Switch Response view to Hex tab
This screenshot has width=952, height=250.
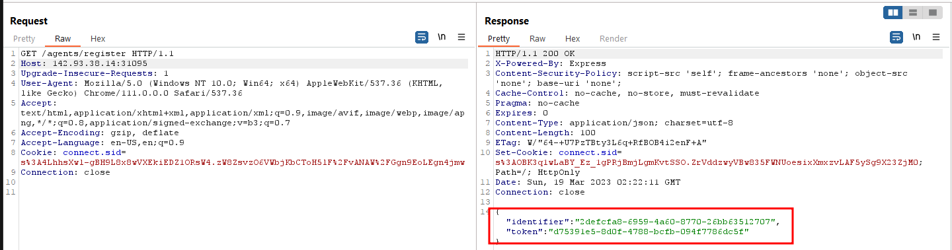(573, 39)
